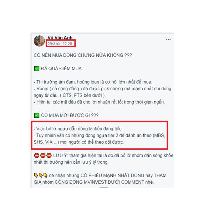
Task: Click the first pointing-down hand emoji
Action: tap(36, 175)
